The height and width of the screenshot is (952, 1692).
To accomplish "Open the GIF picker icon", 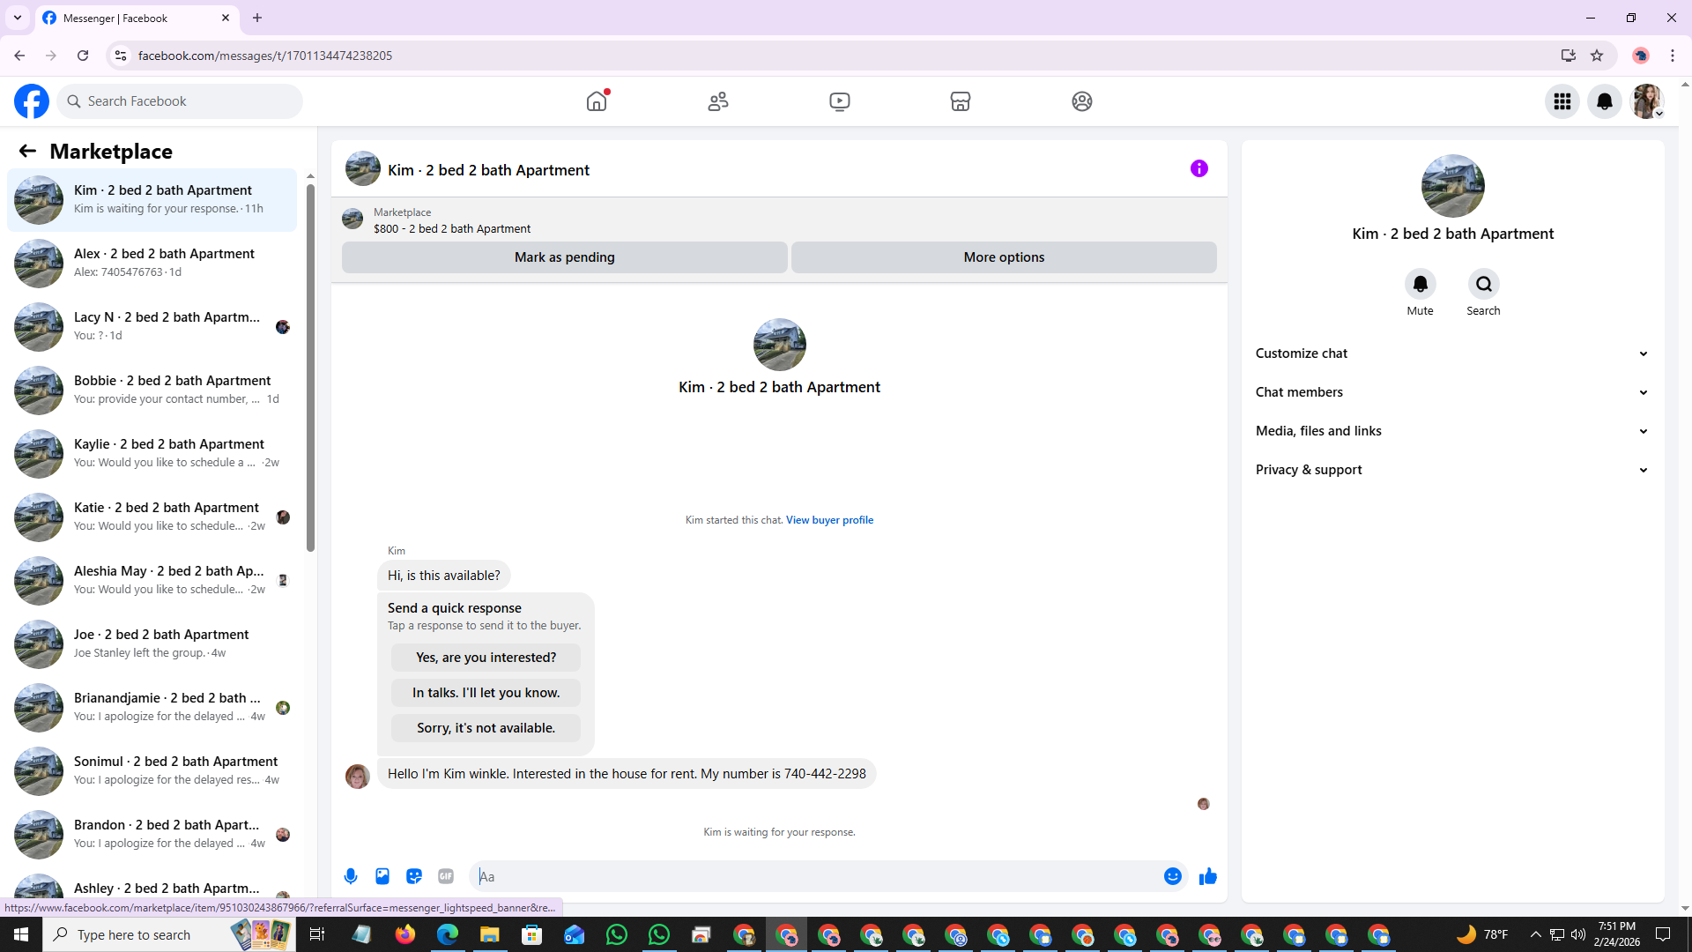I will tap(446, 876).
